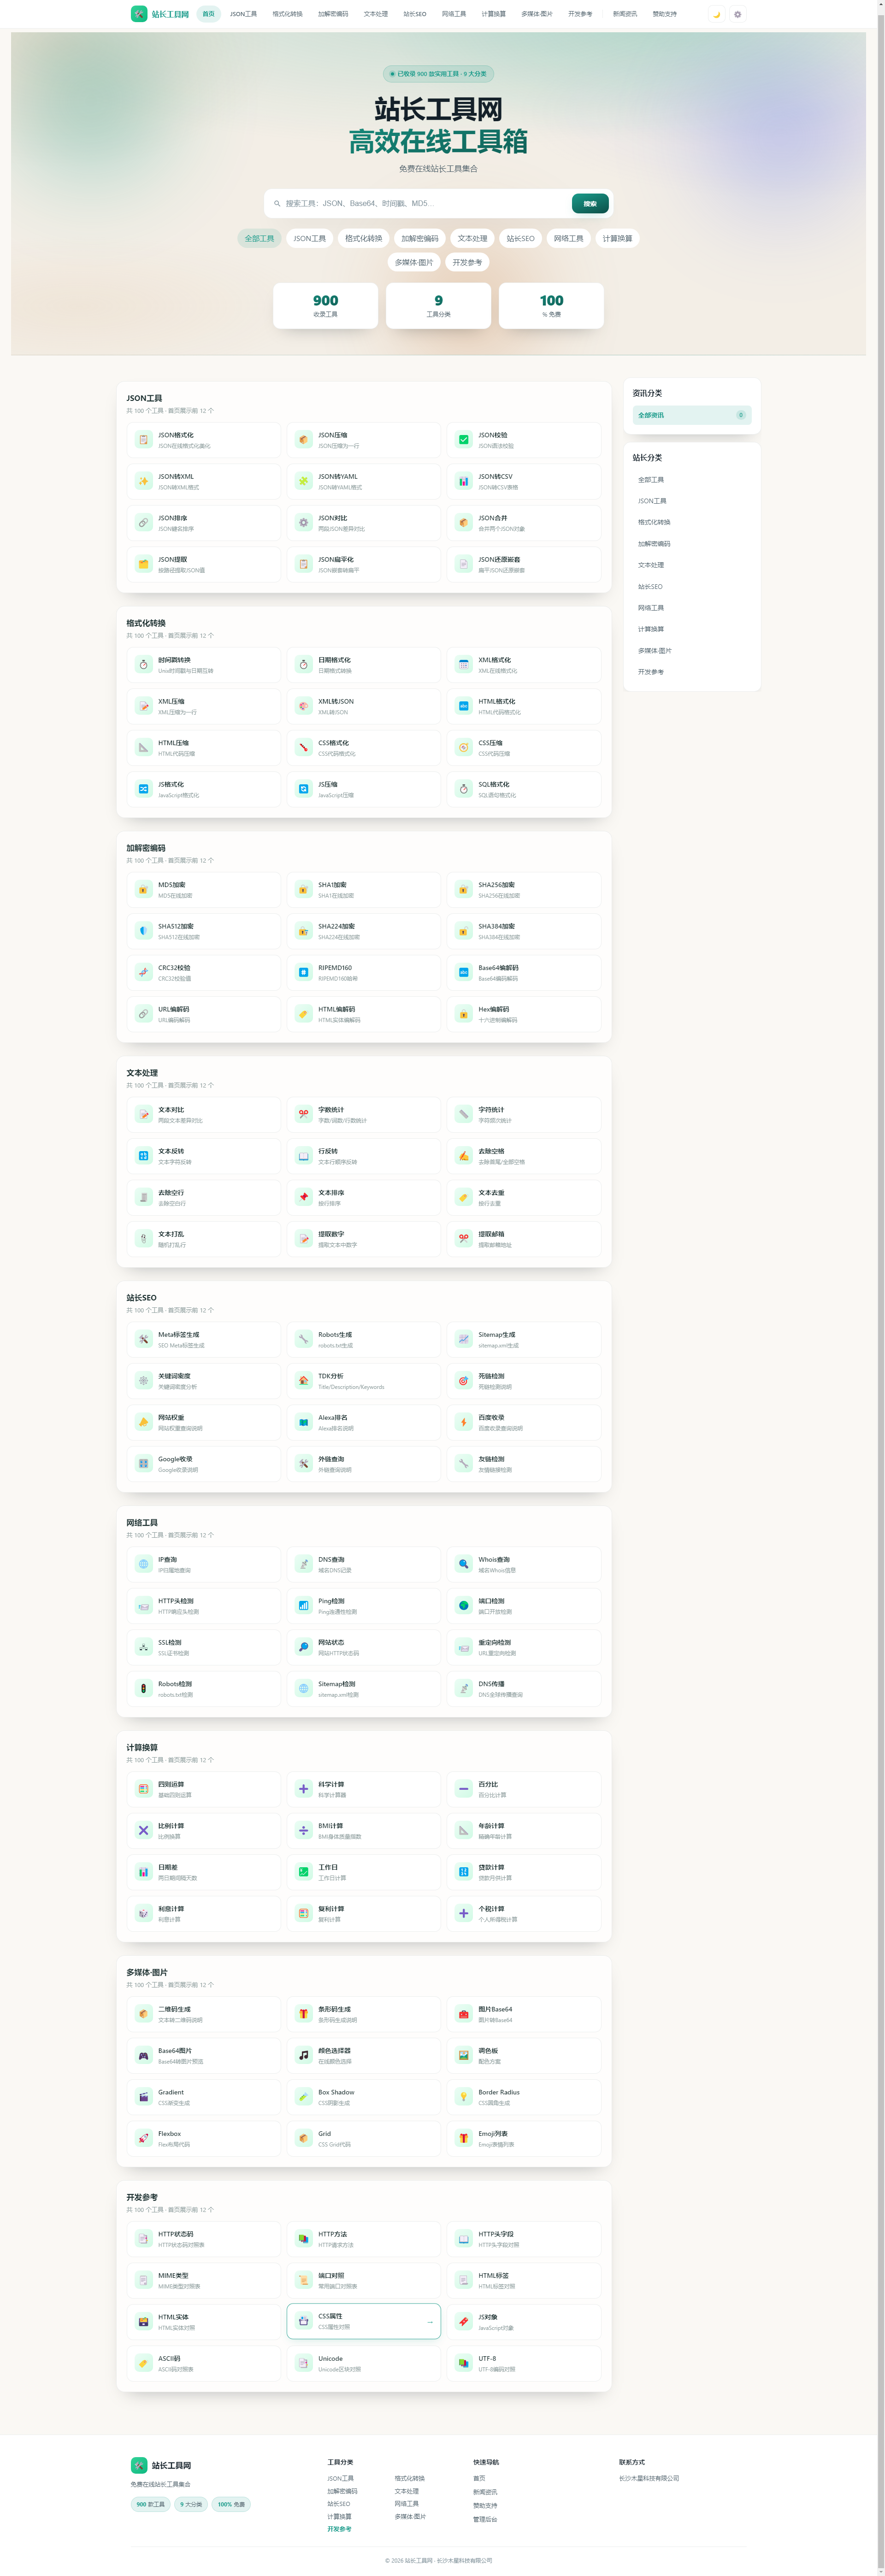
Task: Open JSON工具 in the top navigation bar
Action: click(x=244, y=14)
